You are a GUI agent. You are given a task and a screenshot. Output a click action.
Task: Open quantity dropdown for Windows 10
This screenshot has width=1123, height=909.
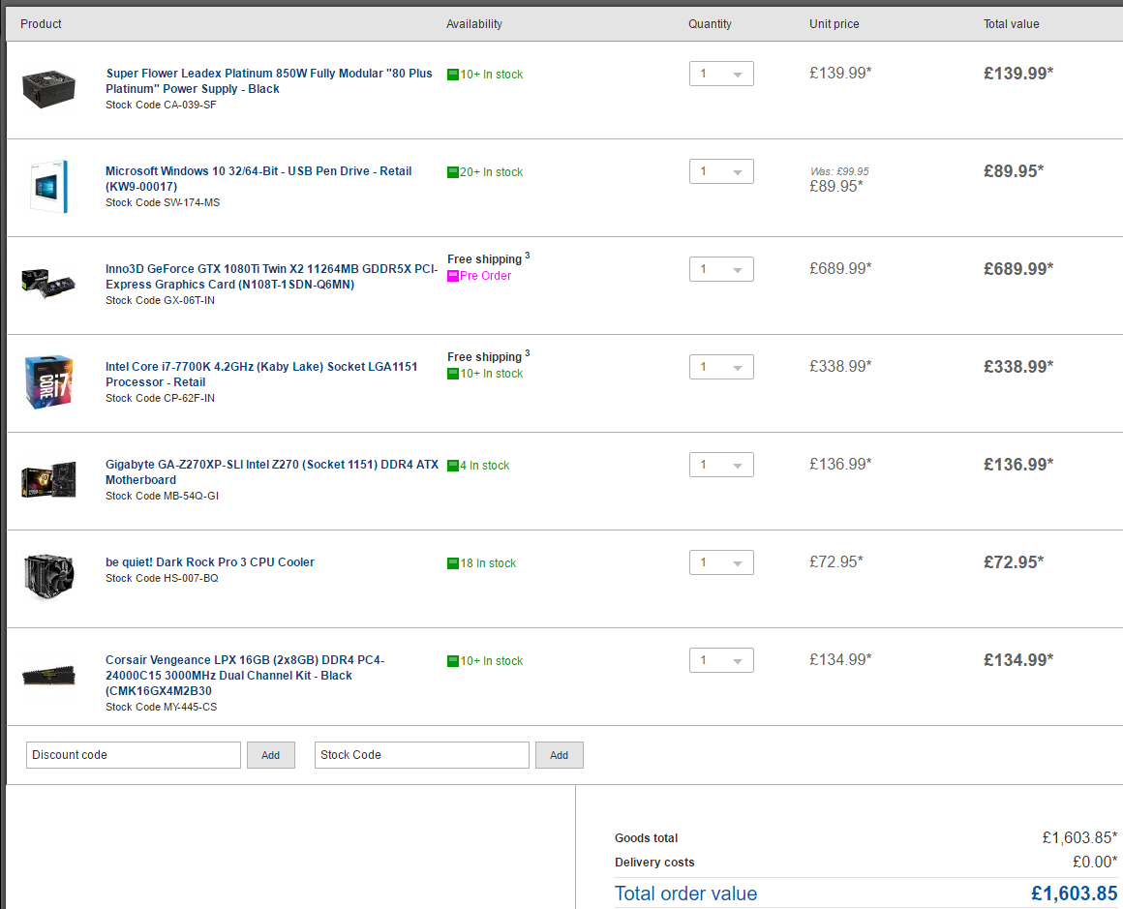(x=721, y=171)
